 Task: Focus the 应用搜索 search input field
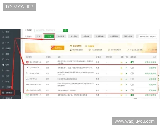pyautogui.click(x=49, y=30)
